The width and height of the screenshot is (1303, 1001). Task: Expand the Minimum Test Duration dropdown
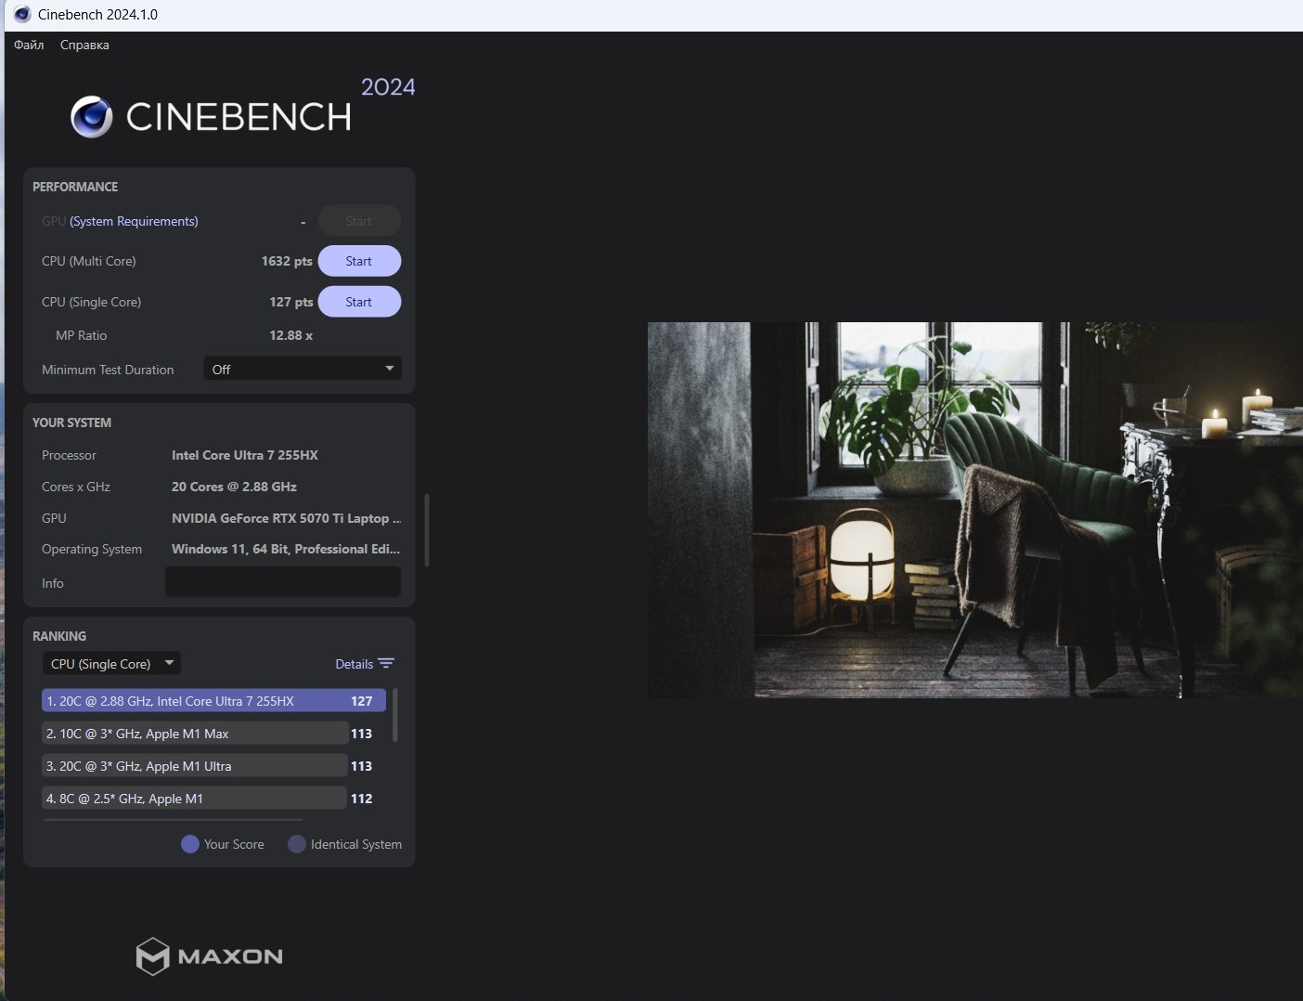tap(303, 369)
